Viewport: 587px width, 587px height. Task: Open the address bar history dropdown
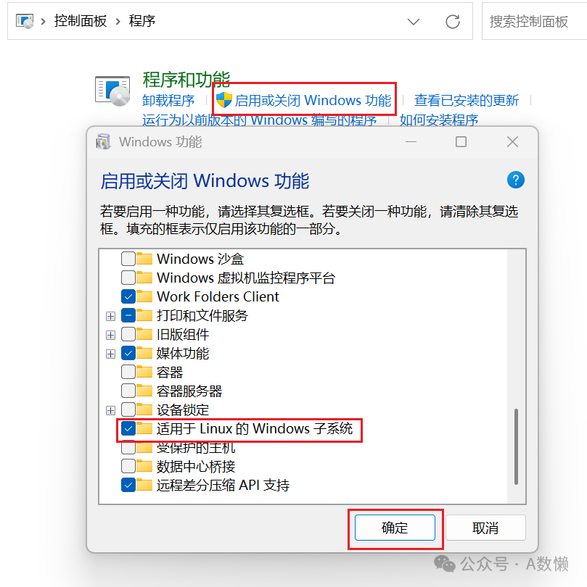click(x=414, y=22)
